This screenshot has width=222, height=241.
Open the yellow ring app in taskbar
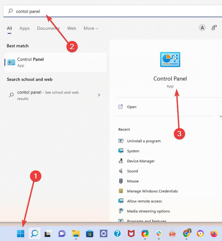coord(200,233)
